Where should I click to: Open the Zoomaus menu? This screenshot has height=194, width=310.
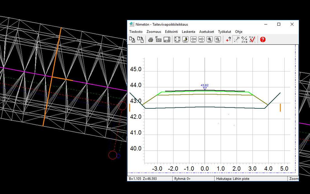coord(154,31)
